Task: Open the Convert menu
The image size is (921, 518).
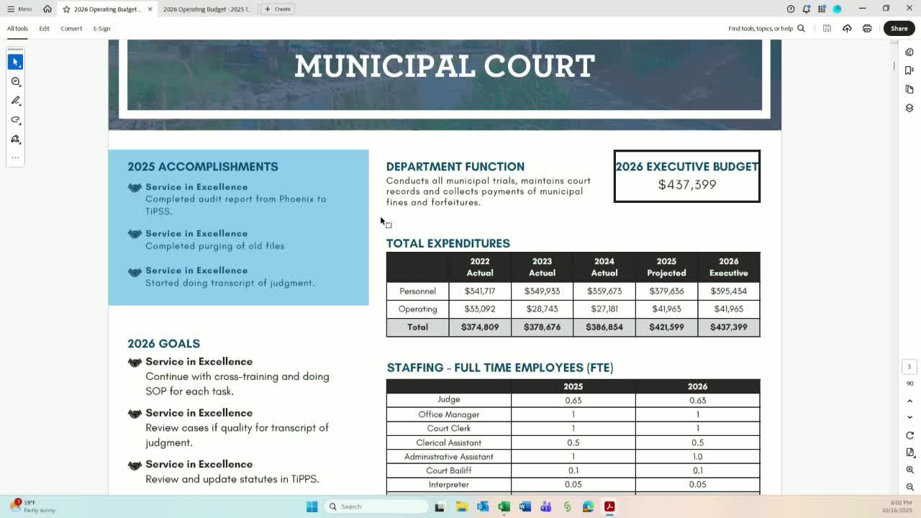Action: point(71,29)
